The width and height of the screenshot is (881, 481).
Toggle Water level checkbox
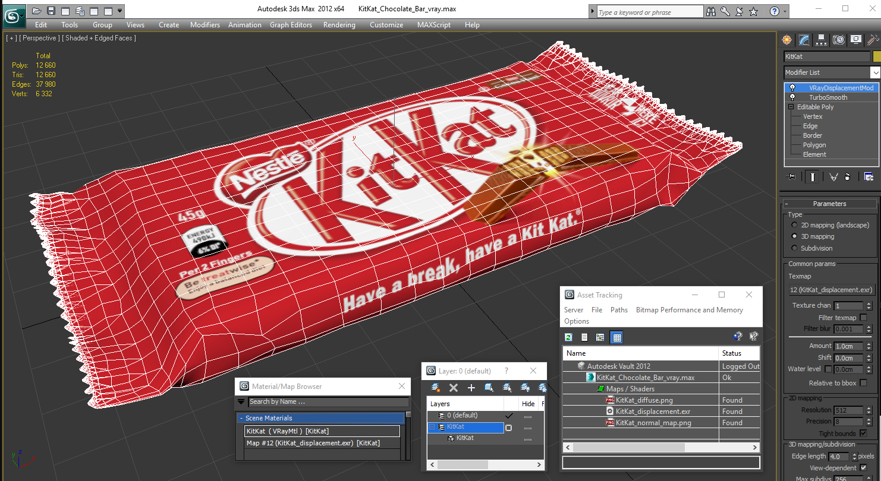click(x=828, y=369)
